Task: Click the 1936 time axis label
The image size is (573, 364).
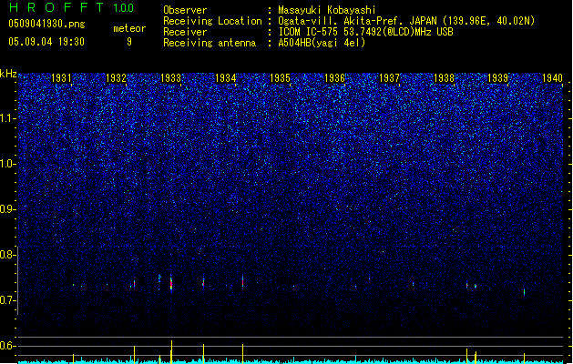Action: coord(334,77)
